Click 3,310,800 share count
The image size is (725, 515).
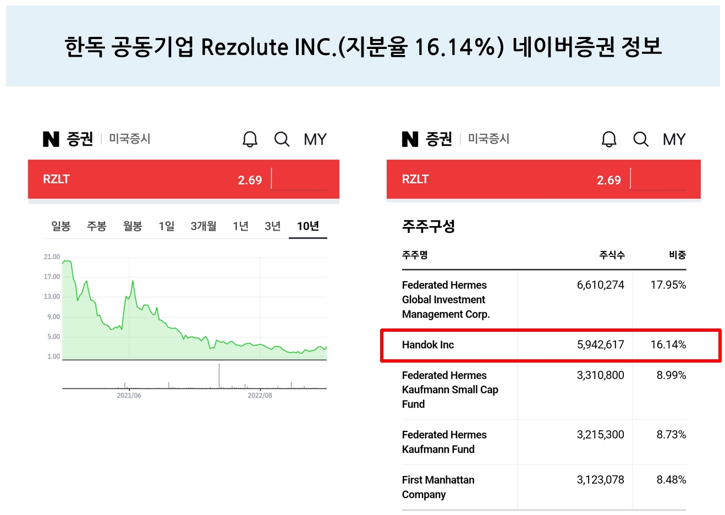point(601,375)
